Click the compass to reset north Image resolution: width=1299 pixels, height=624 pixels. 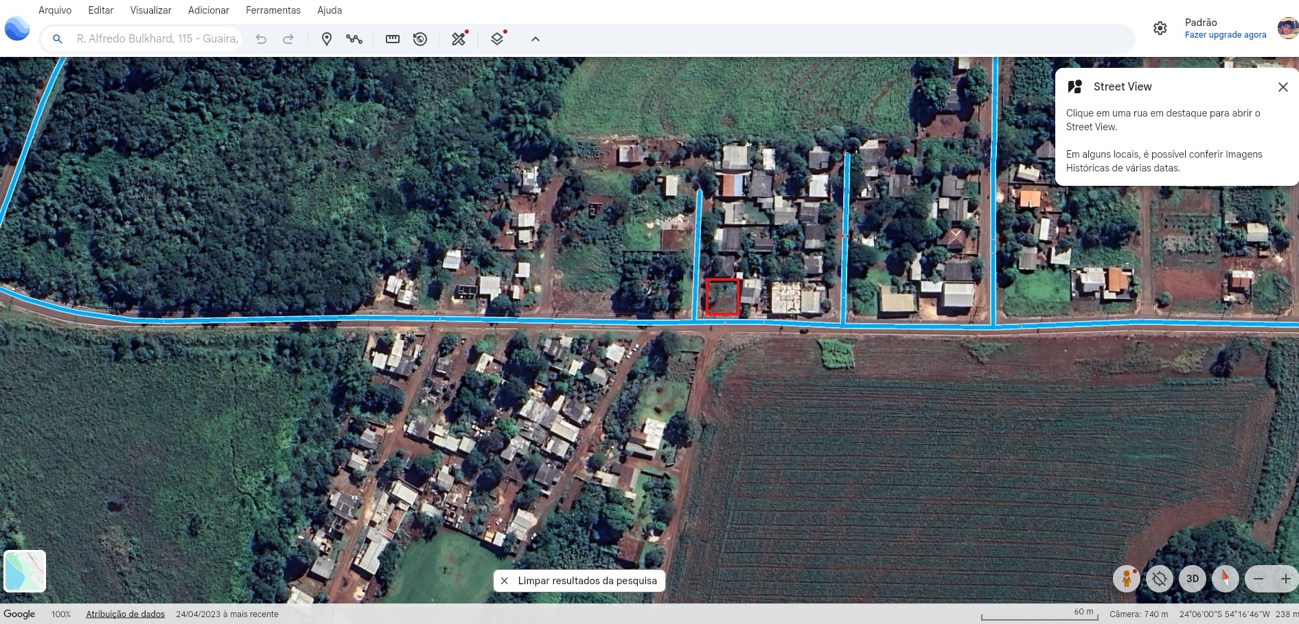[x=1225, y=579]
